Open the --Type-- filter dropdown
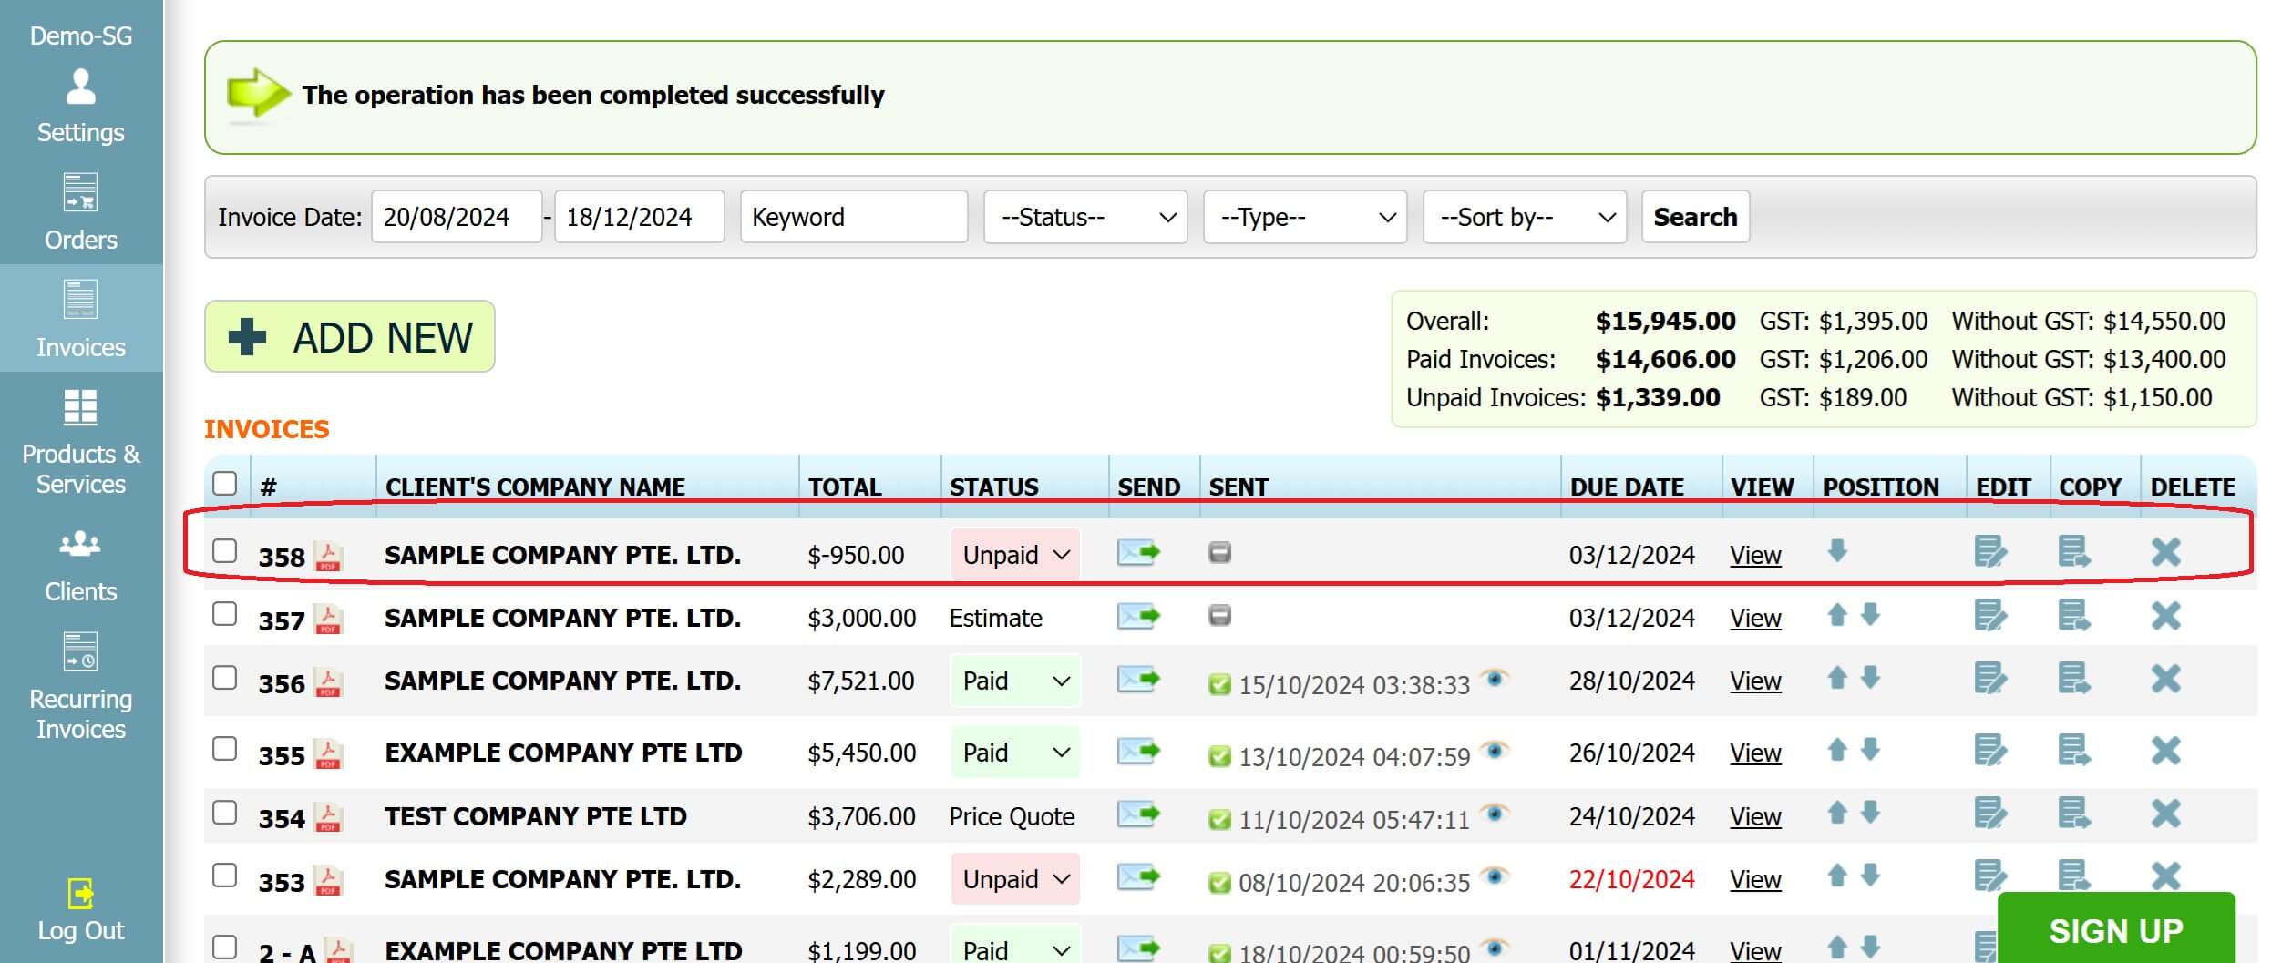Screen dimensions: 2292x963 click(x=1305, y=217)
